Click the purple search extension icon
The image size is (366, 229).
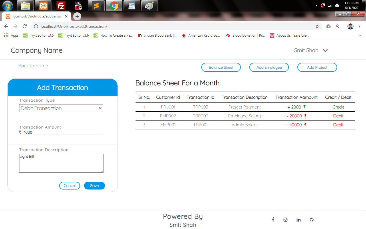[338, 26]
